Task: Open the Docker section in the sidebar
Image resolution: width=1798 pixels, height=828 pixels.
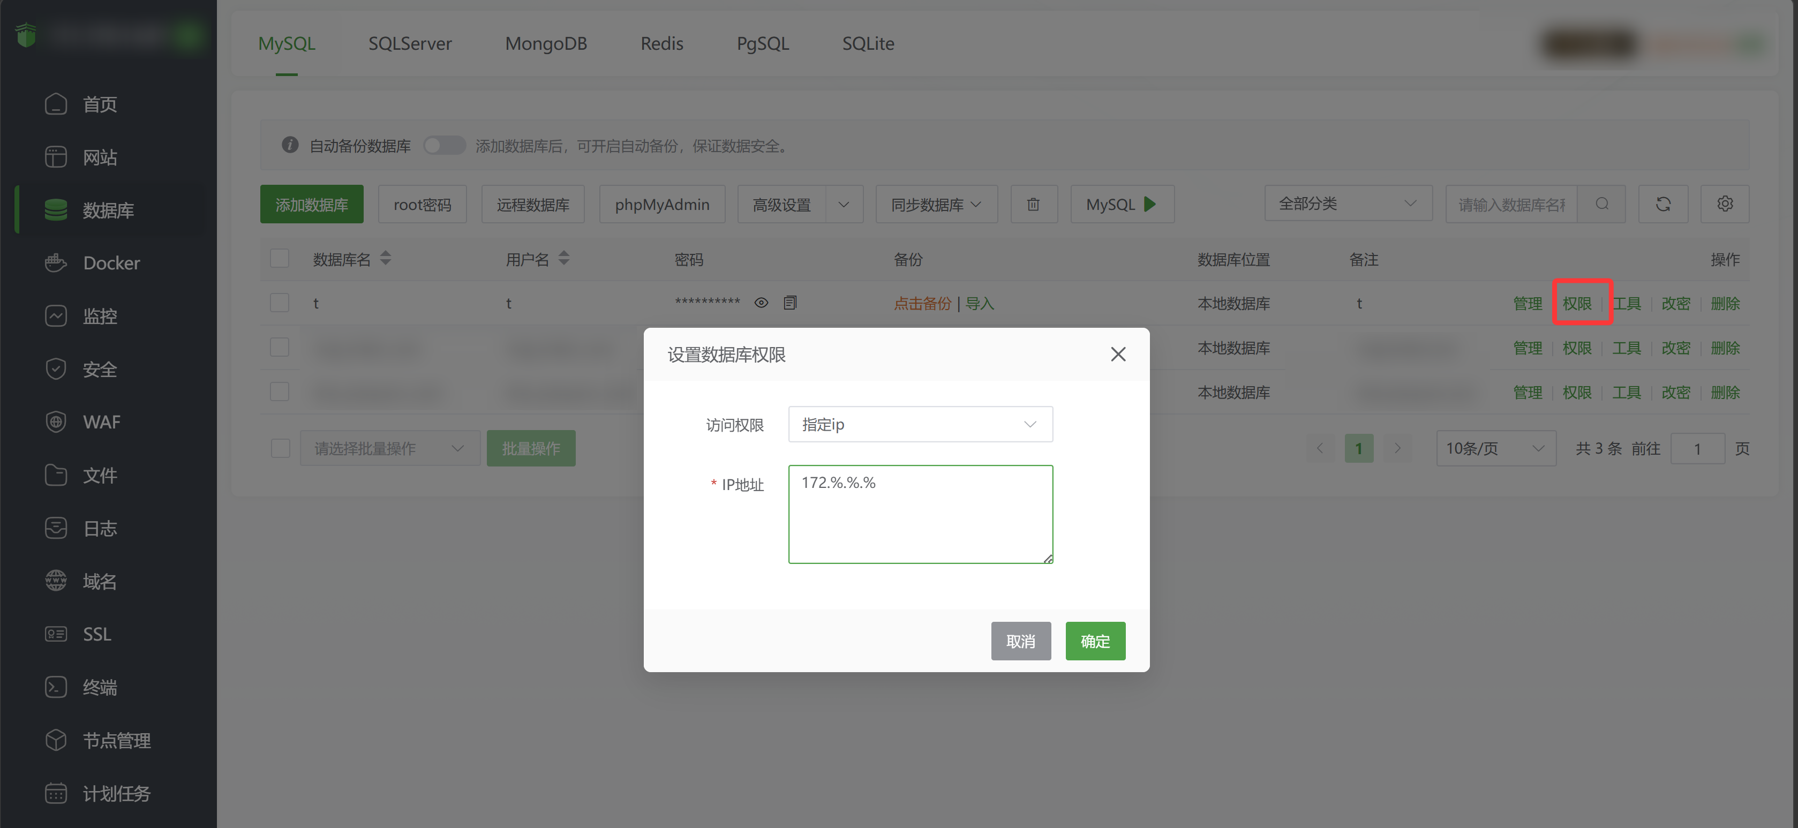Action: 110,262
